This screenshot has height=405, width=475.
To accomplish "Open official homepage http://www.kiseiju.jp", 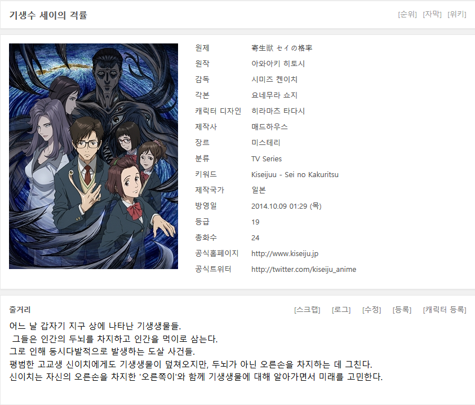I will pos(285,254).
